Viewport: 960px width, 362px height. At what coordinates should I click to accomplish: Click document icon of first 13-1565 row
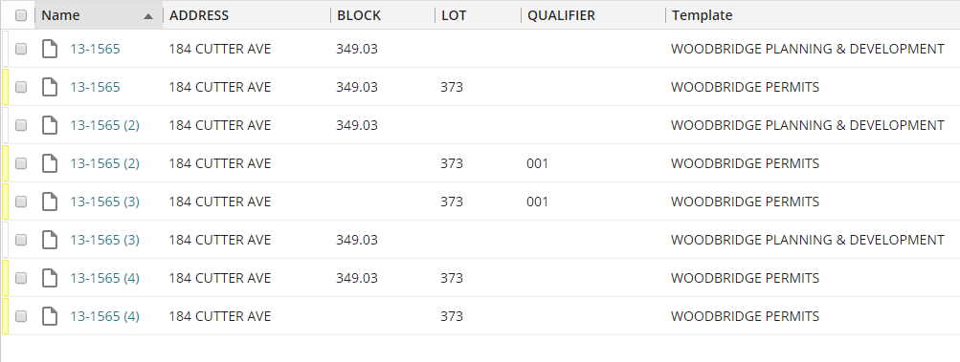[x=50, y=49]
